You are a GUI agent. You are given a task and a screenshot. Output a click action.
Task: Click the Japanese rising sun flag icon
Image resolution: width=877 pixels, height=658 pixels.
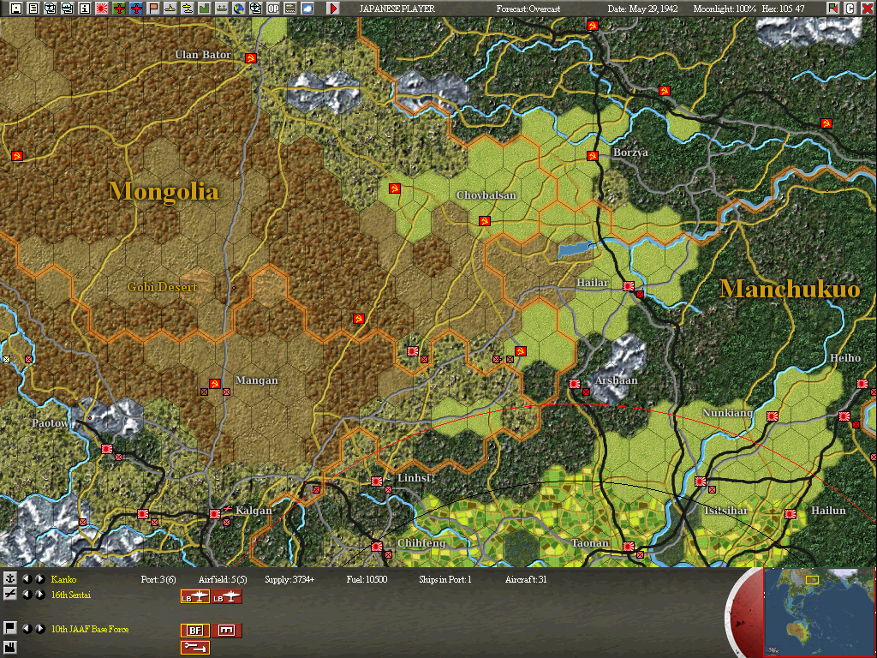(x=102, y=9)
